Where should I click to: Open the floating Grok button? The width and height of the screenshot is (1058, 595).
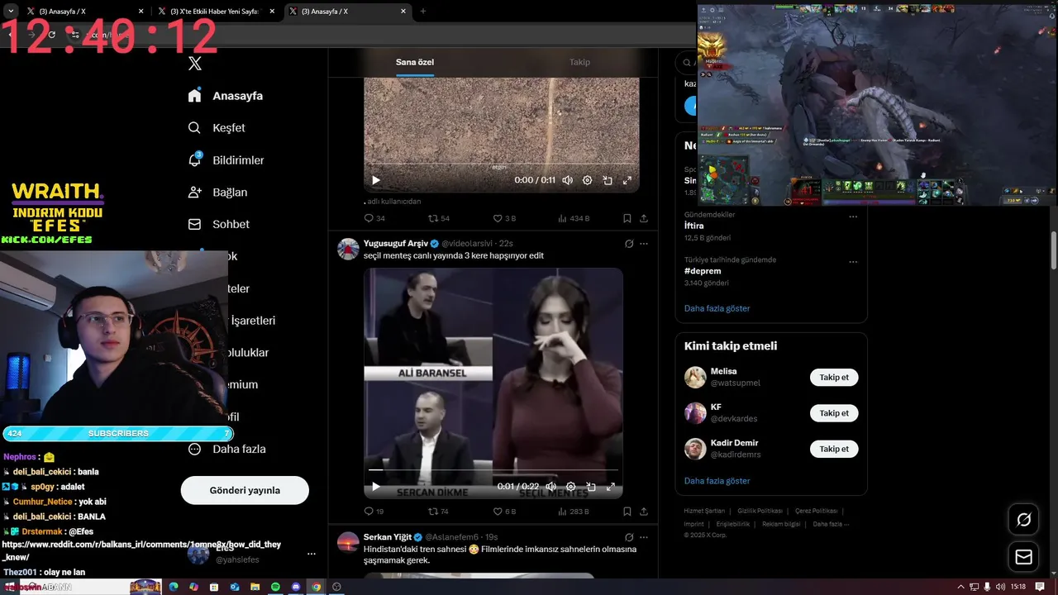(1023, 520)
